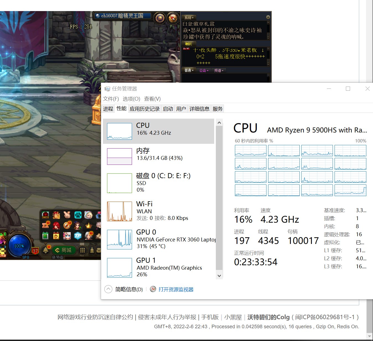Click the notification bell icon in the game

[46, 250]
